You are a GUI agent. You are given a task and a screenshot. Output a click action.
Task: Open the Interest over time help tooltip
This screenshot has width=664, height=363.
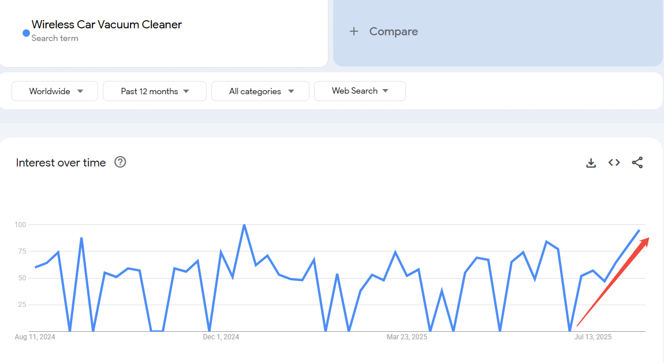120,162
